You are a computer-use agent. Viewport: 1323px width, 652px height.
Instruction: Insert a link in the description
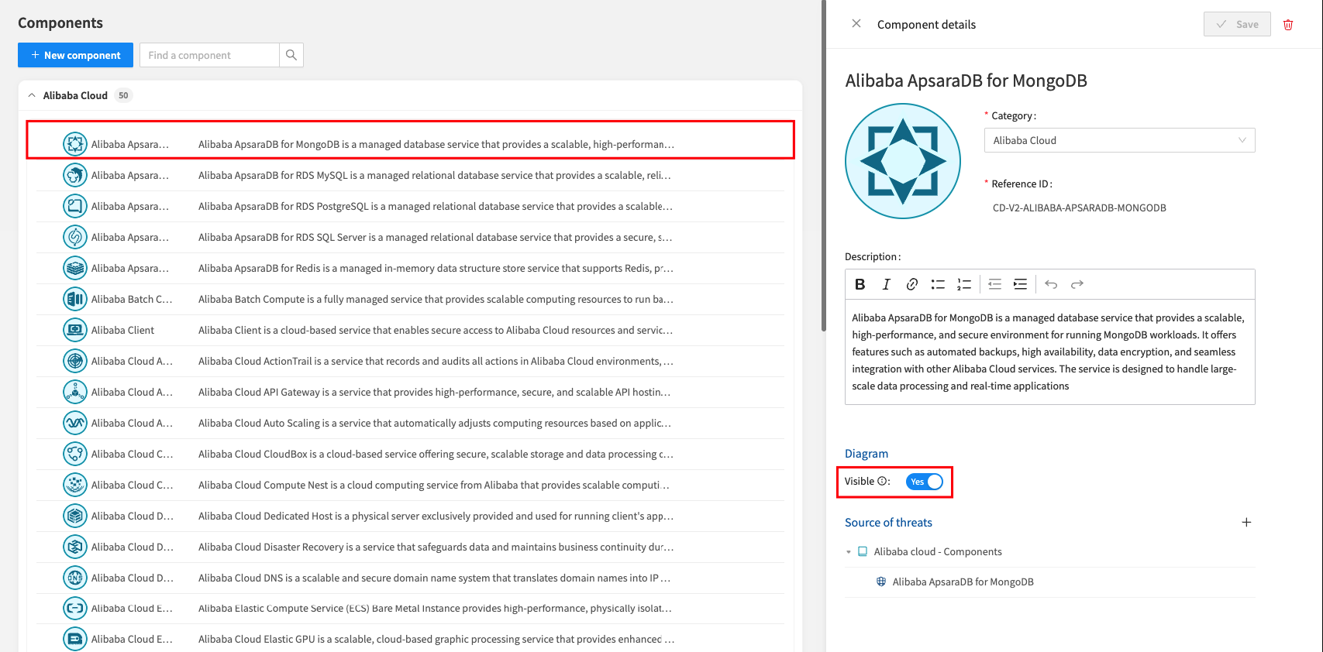click(x=912, y=284)
